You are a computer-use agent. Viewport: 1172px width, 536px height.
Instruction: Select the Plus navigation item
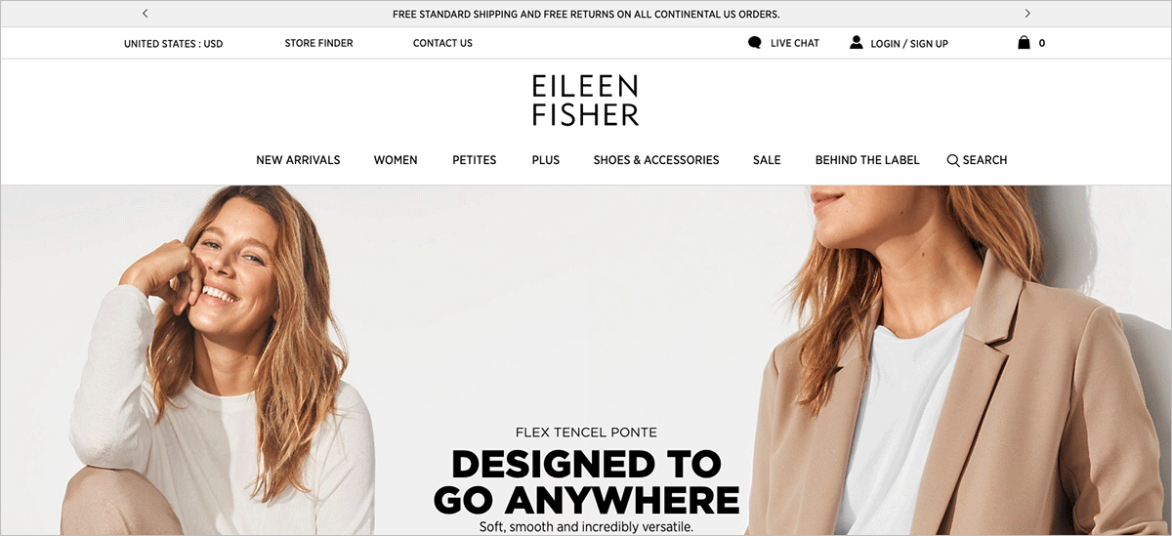coord(546,160)
